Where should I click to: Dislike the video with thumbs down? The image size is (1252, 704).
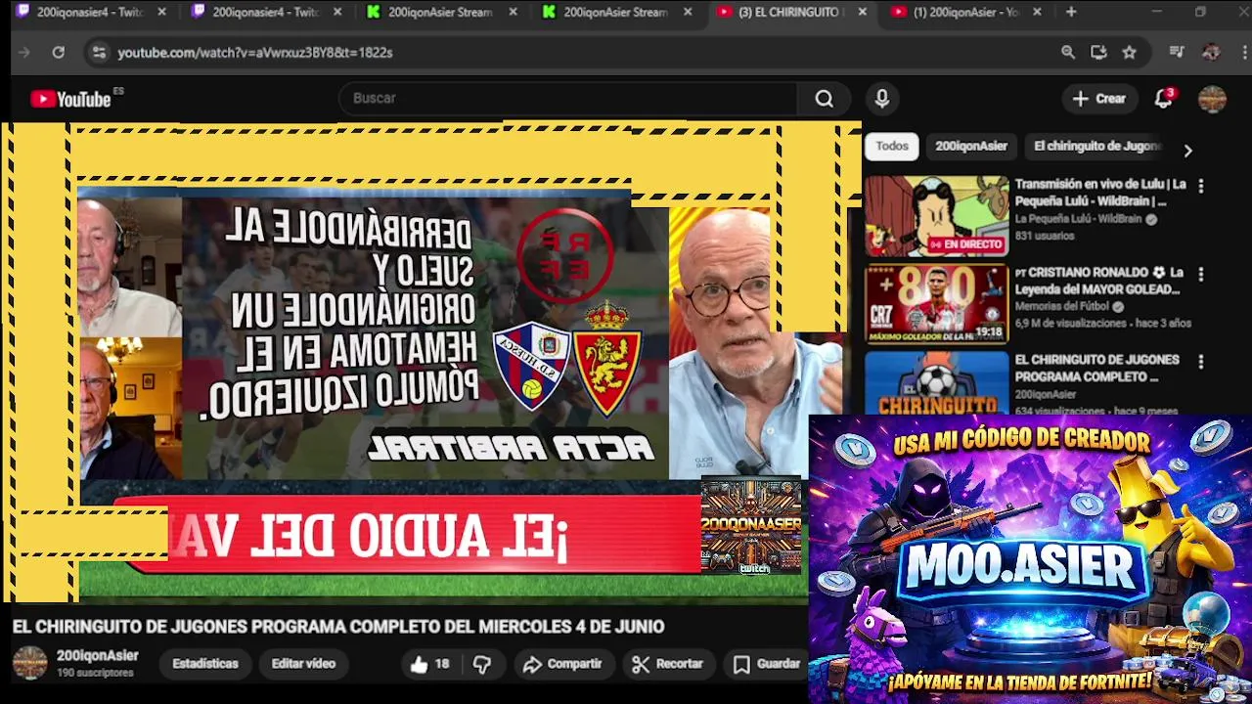pyautogui.click(x=482, y=664)
